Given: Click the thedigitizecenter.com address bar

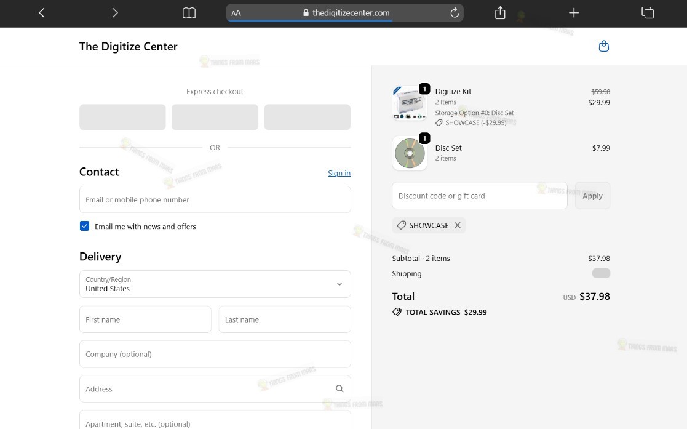Looking at the screenshot, I should 346,13.
